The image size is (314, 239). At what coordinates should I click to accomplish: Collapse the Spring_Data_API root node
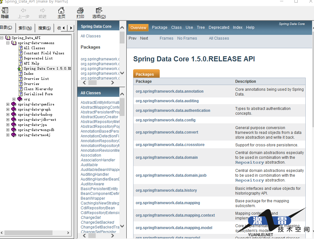coord(2,38)
